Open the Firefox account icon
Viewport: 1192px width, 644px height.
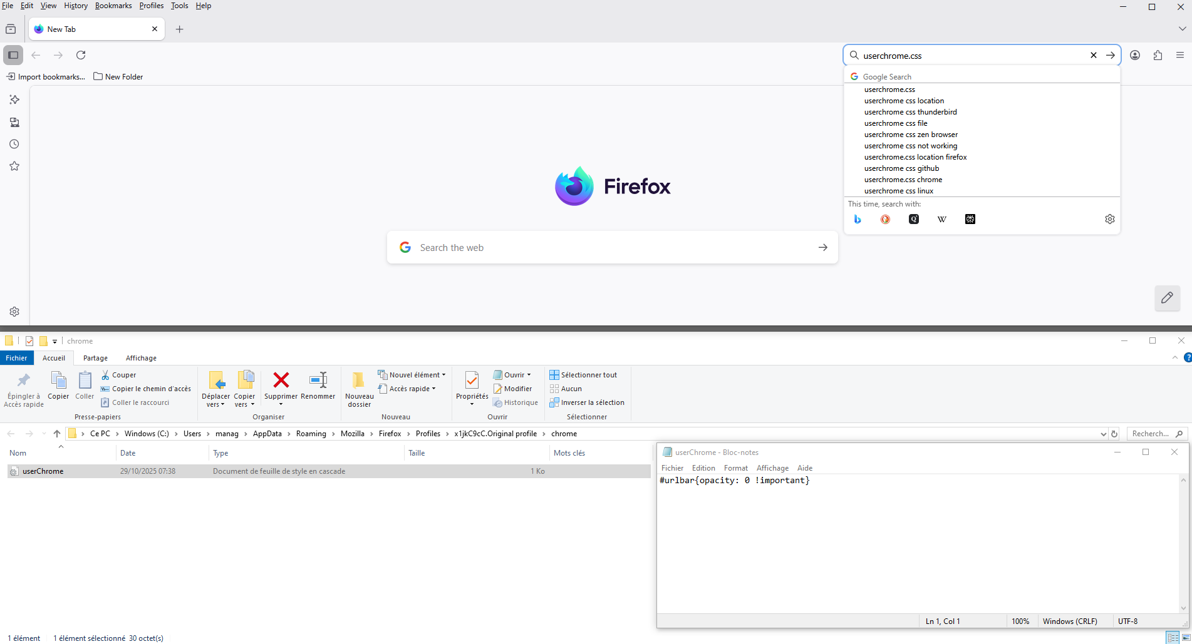[1134, 55]
